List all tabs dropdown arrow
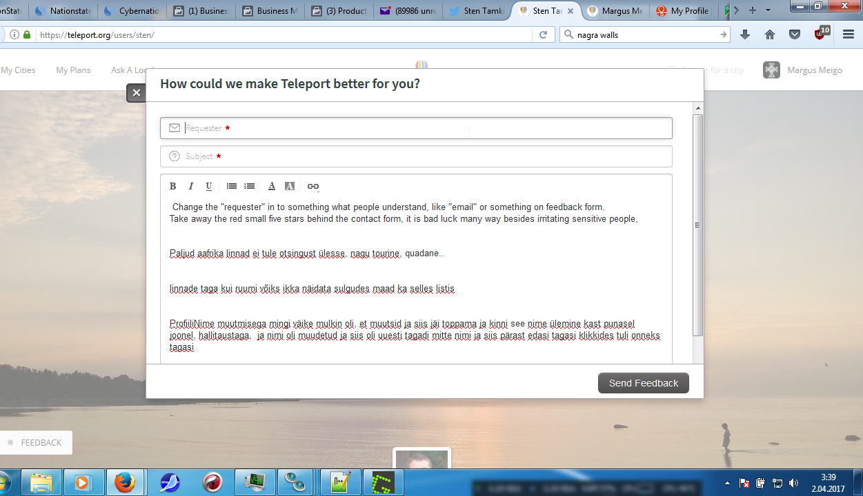This screenshot has width=863, height=496. tap(768, 10)
